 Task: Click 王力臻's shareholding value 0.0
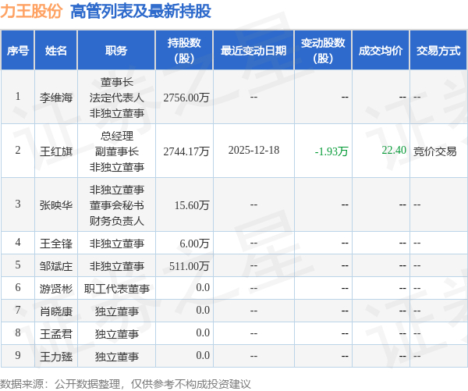pos(203,355)
